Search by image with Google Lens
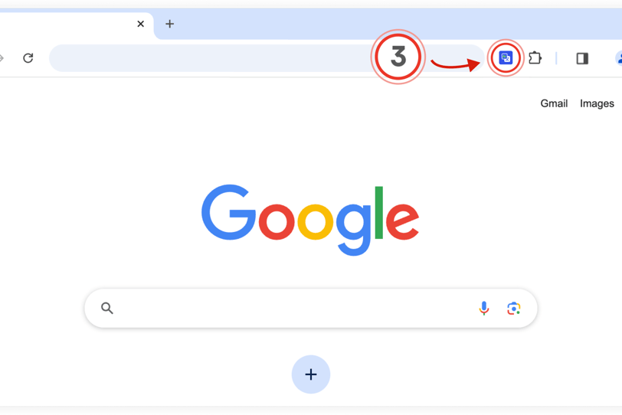This screenshot has width=622, height=415. pos(514,308)
